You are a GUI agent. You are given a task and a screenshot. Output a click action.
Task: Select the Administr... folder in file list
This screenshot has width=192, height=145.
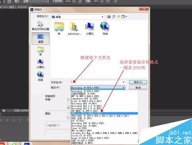pos(74,28)
